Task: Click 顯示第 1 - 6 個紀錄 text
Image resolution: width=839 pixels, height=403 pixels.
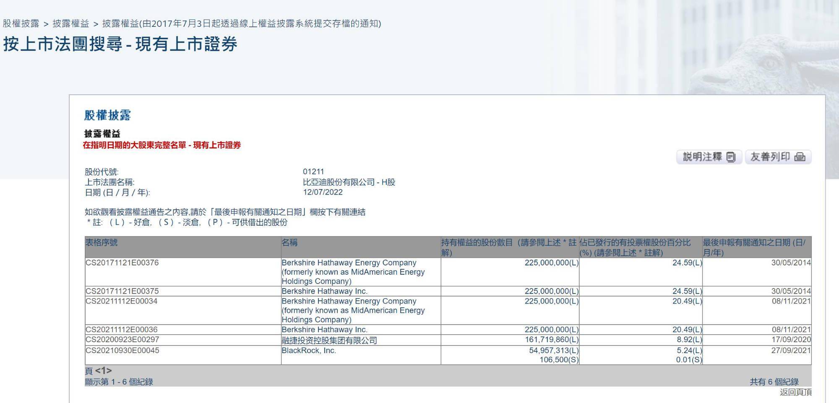Action: (119, 382)
